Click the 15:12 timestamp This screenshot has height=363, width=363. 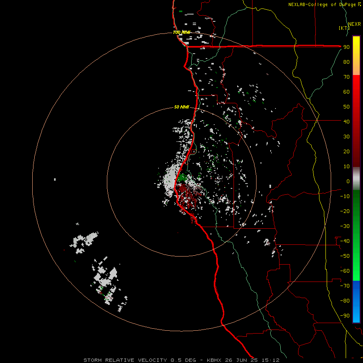pyautogui.click(x=271, y=360)
